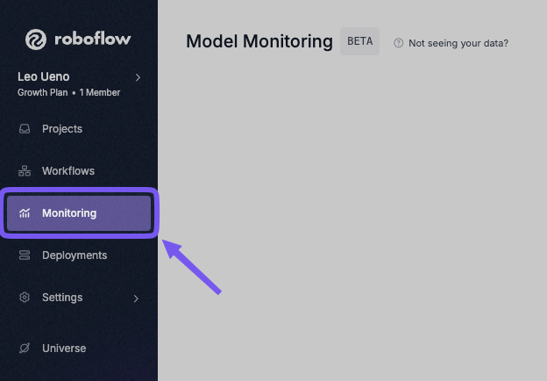Go to Workflows in the sidebar

68,171
